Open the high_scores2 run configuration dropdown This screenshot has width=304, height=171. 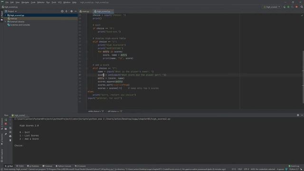click(272, 7)
